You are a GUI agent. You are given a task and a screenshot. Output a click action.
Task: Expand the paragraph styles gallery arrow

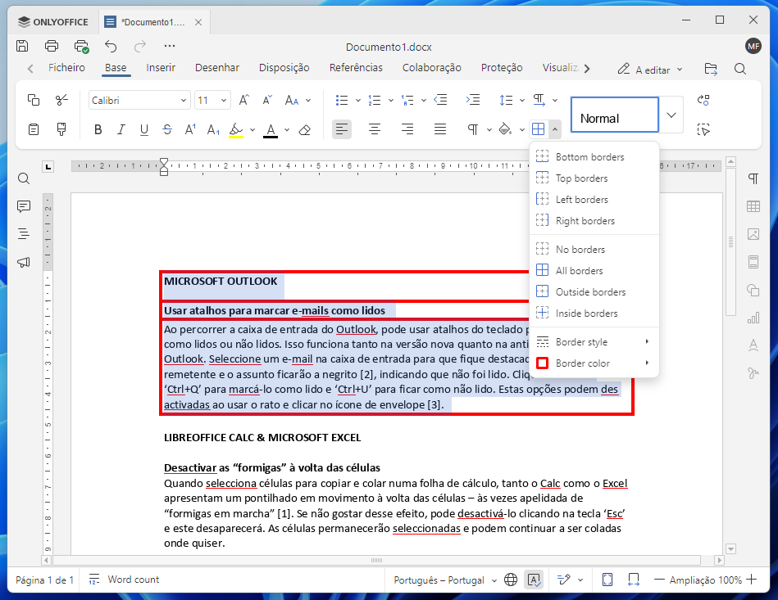tap(671, 115)
